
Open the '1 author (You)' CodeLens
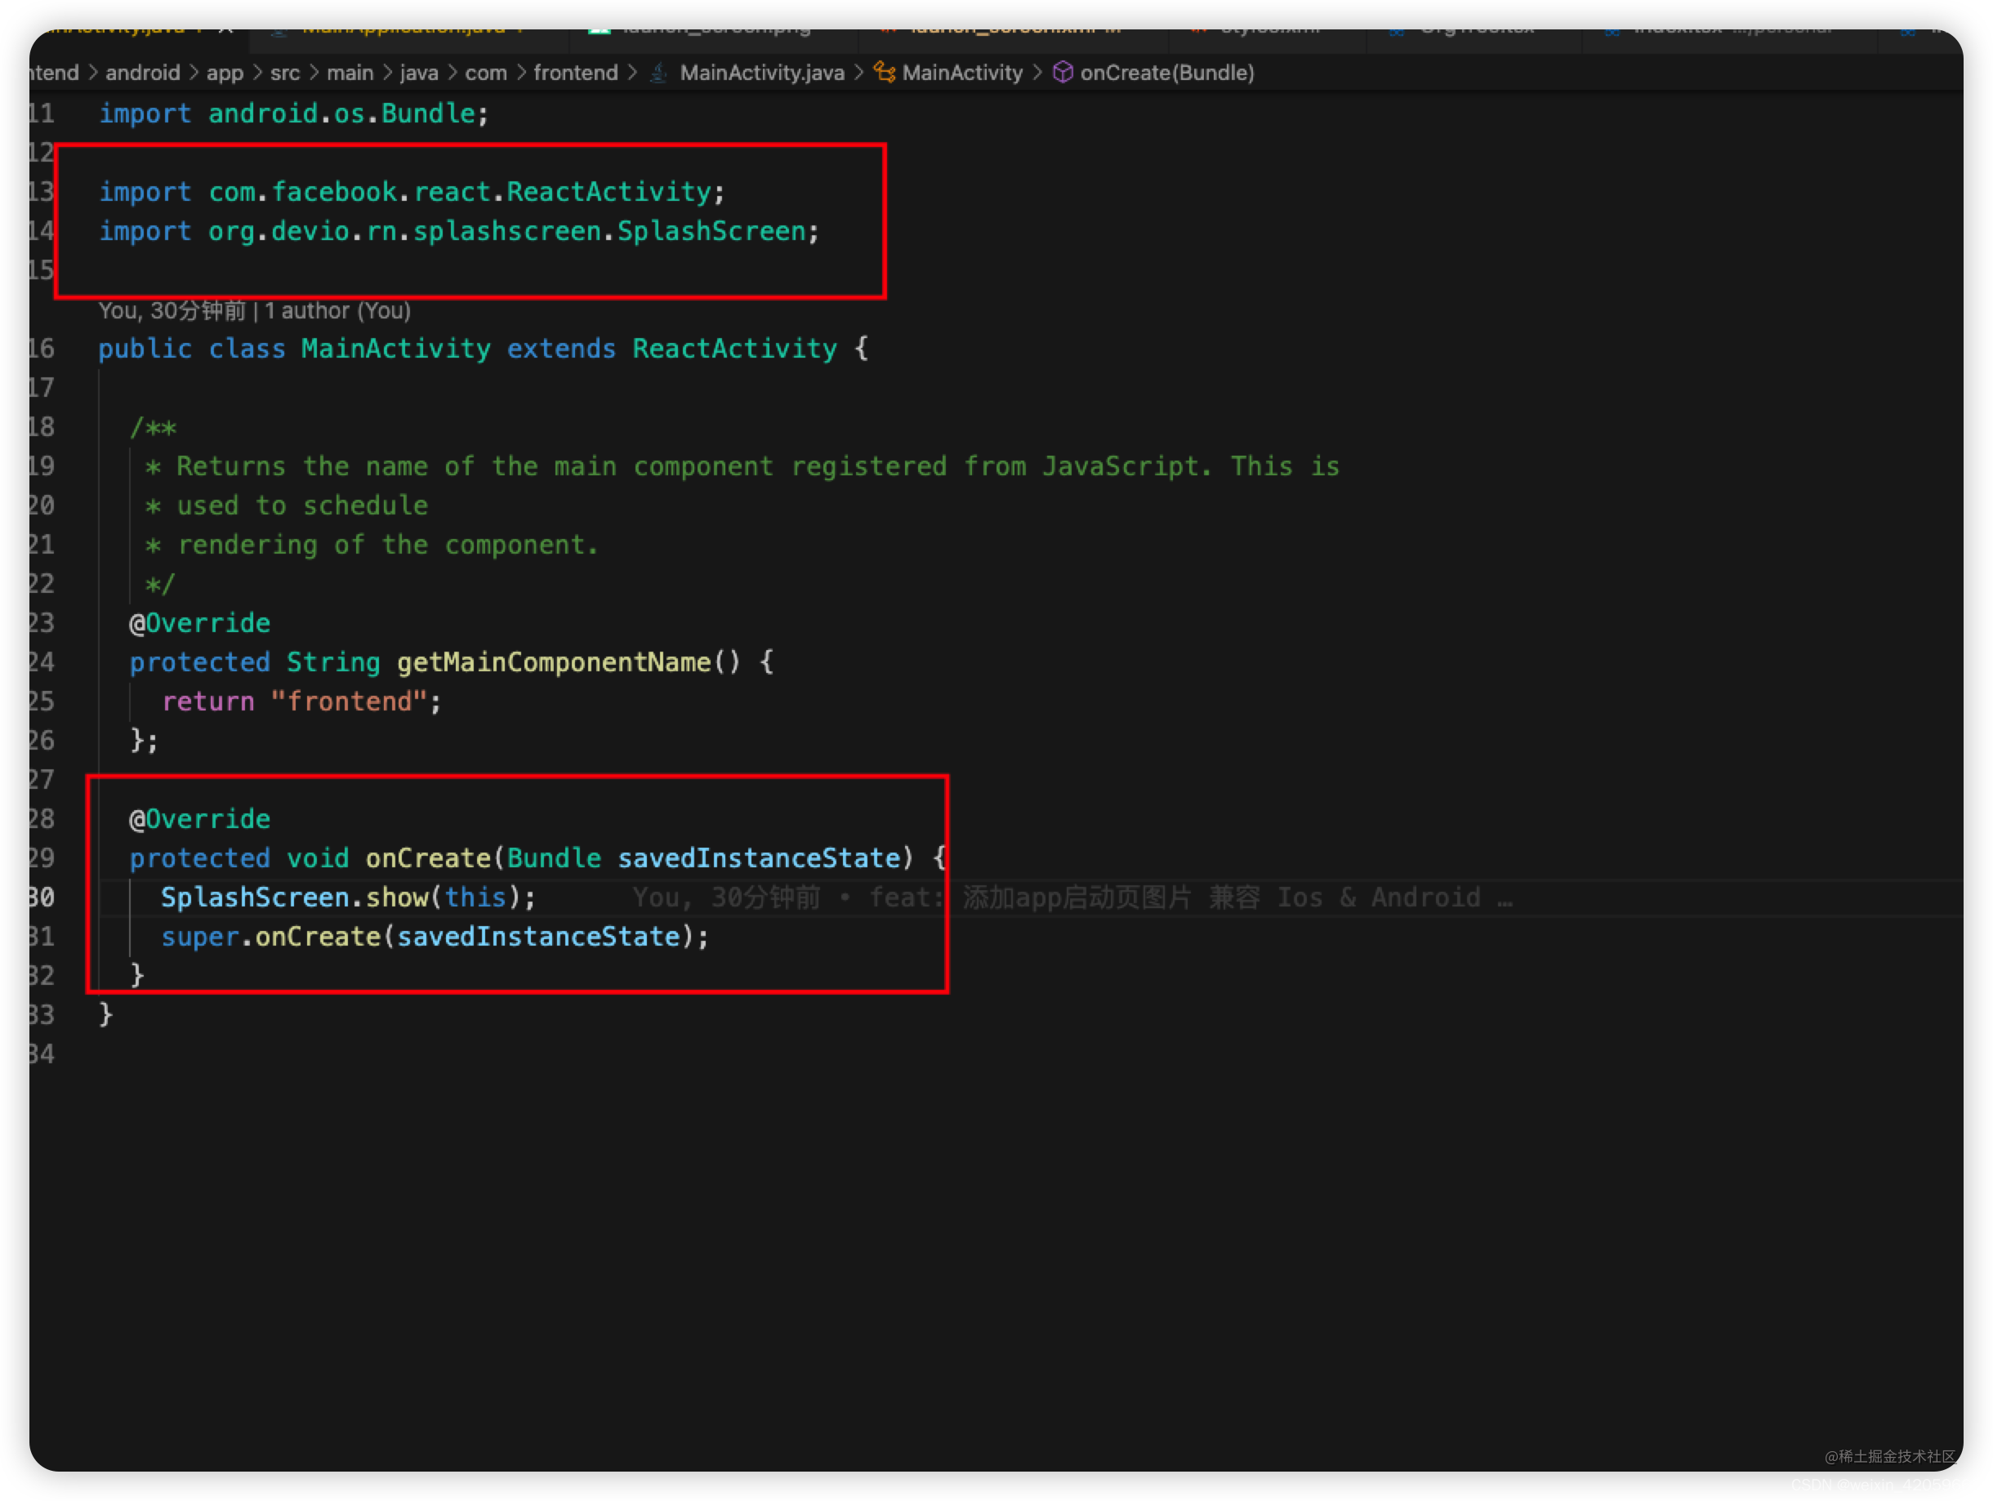[x=338, y=311]
